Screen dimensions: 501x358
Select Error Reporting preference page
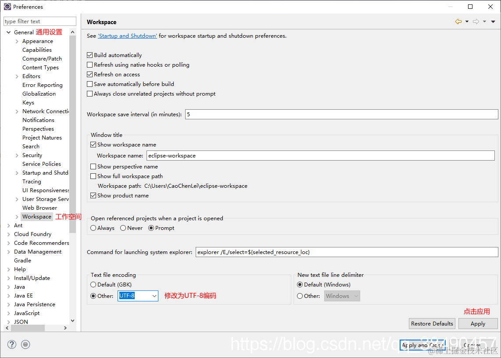pos(43,85)
